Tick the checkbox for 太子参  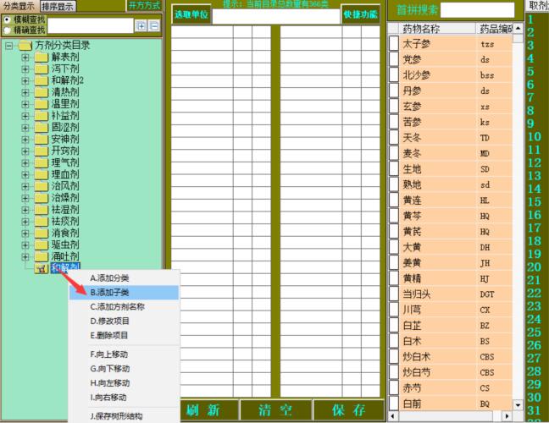pyautogui.click(x=394, y=44)
